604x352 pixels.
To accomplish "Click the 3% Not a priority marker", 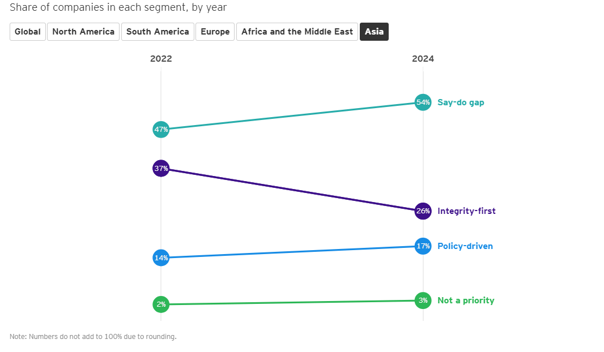I will pyautogui.click(x=423, y=301).
